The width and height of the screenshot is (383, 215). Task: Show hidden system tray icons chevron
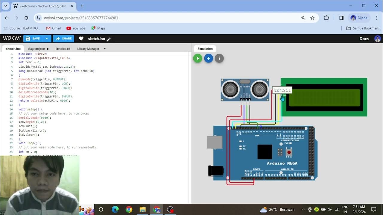tap(303, 209)
